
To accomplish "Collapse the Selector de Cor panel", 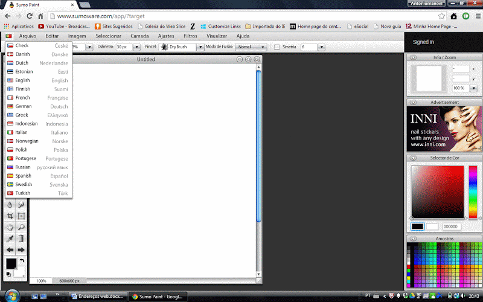I will click(414, 158).
